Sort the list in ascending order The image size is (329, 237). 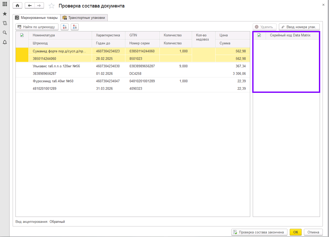[x=65, y=27]
